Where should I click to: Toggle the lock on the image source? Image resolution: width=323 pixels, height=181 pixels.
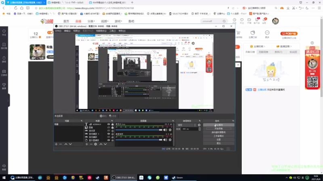point(113,128)
